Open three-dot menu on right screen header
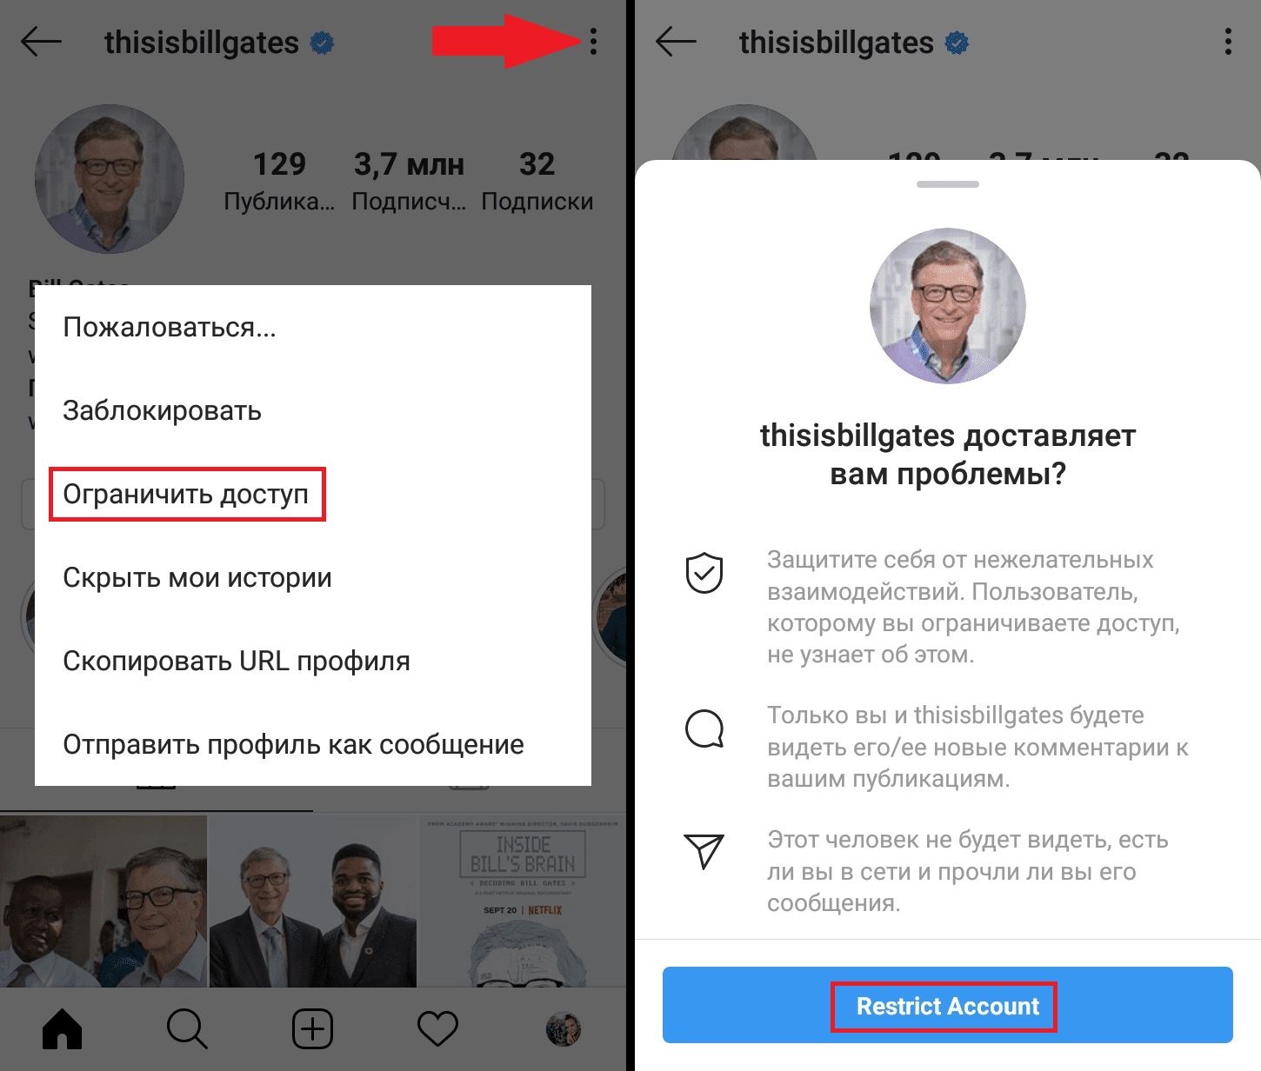Image resolution: width=1261 pixels, height=1071 pixels. tap(1228, 41)
